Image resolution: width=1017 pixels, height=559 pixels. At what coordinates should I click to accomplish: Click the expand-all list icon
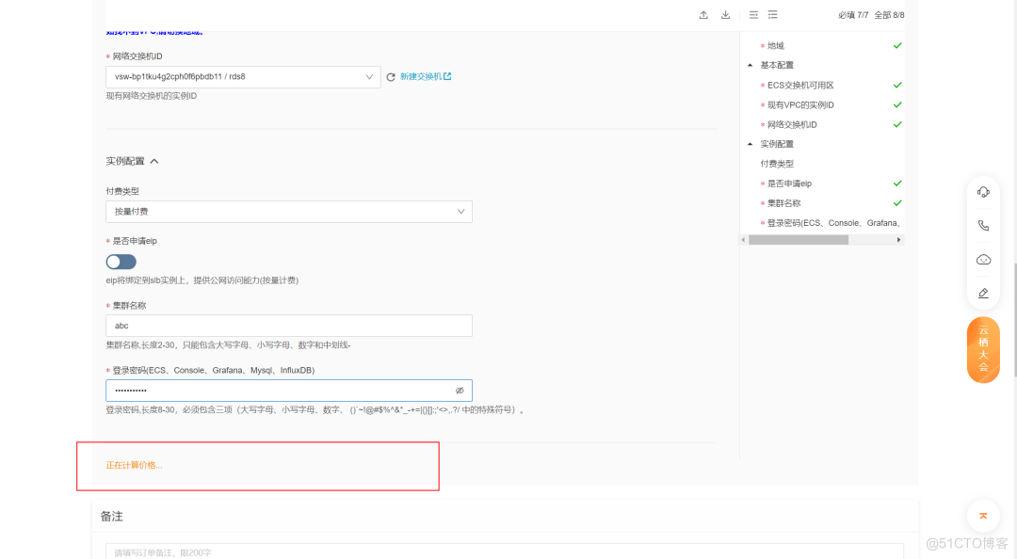[772, 15]
